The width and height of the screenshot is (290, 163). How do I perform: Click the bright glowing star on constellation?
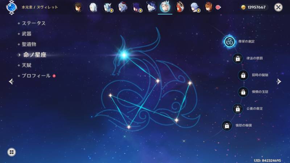pos(124,55)
